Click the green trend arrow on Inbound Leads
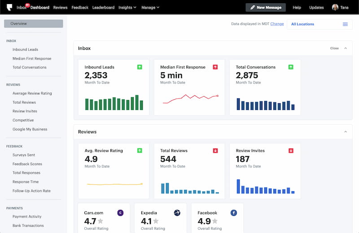This screenshot has width=359, height=233. click(x=140, y=67)
